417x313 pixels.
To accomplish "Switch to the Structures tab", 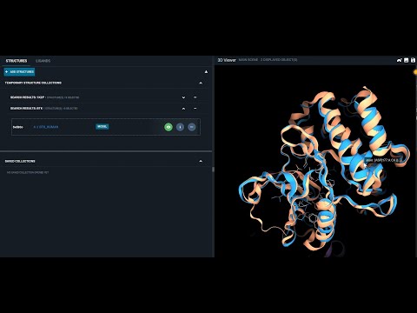I will (x=17, y=61).
